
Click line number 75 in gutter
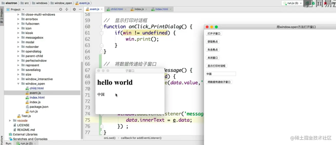[87, 120]
